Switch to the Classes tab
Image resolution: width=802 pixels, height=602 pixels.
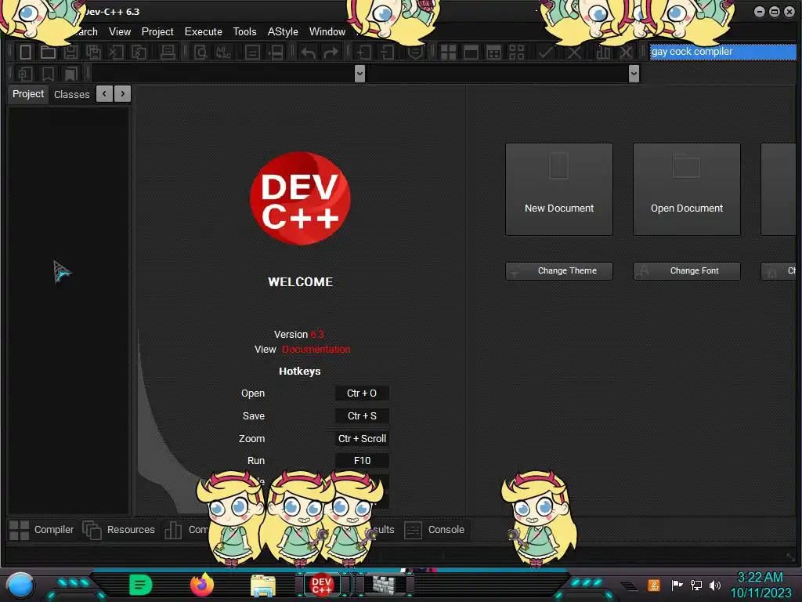[x=71, y=94]
